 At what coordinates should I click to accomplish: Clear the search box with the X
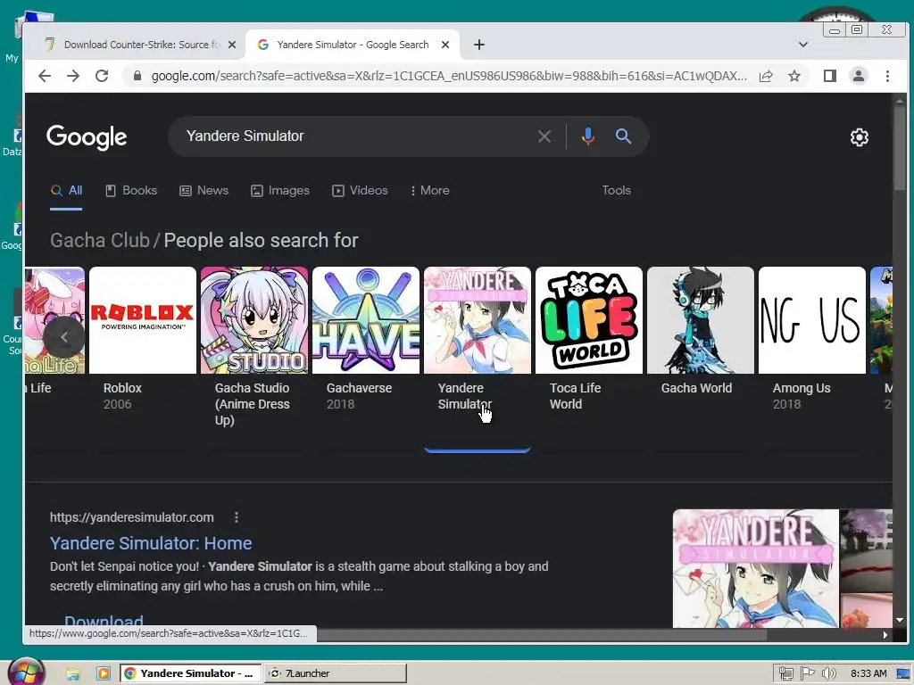[x=544, y=136]
